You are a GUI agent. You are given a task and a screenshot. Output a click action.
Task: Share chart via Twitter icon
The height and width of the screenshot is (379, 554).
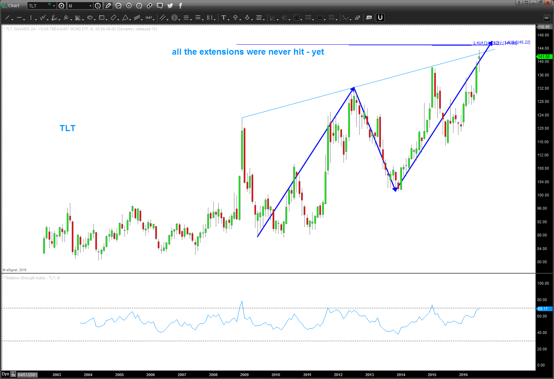(170, 6)
